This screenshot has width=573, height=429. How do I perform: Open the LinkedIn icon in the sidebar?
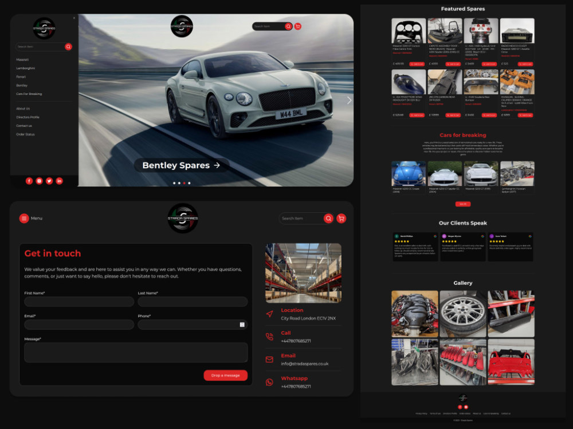59,181
